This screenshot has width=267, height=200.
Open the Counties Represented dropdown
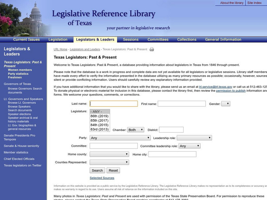coord(109,162)
